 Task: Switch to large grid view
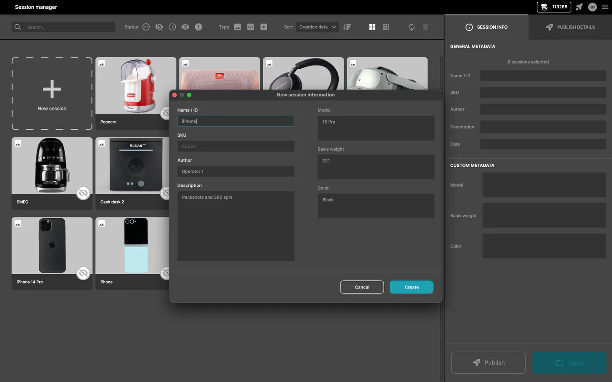[372, 27]
